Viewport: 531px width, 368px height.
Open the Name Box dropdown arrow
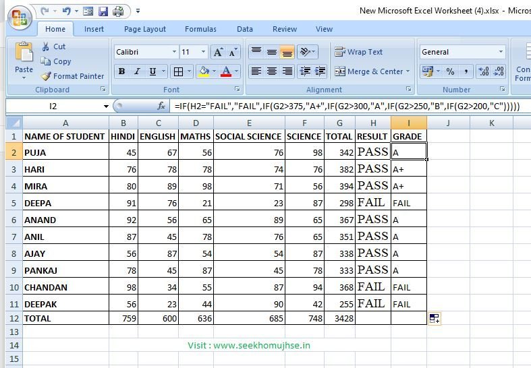106,106
